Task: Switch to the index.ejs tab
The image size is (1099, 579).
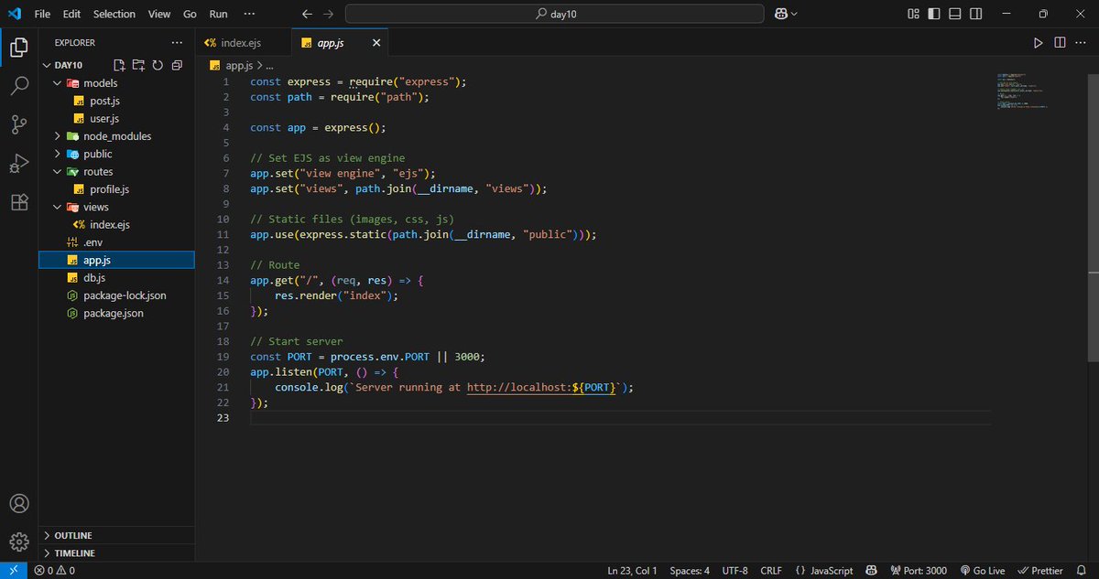Action: [243, 42]
